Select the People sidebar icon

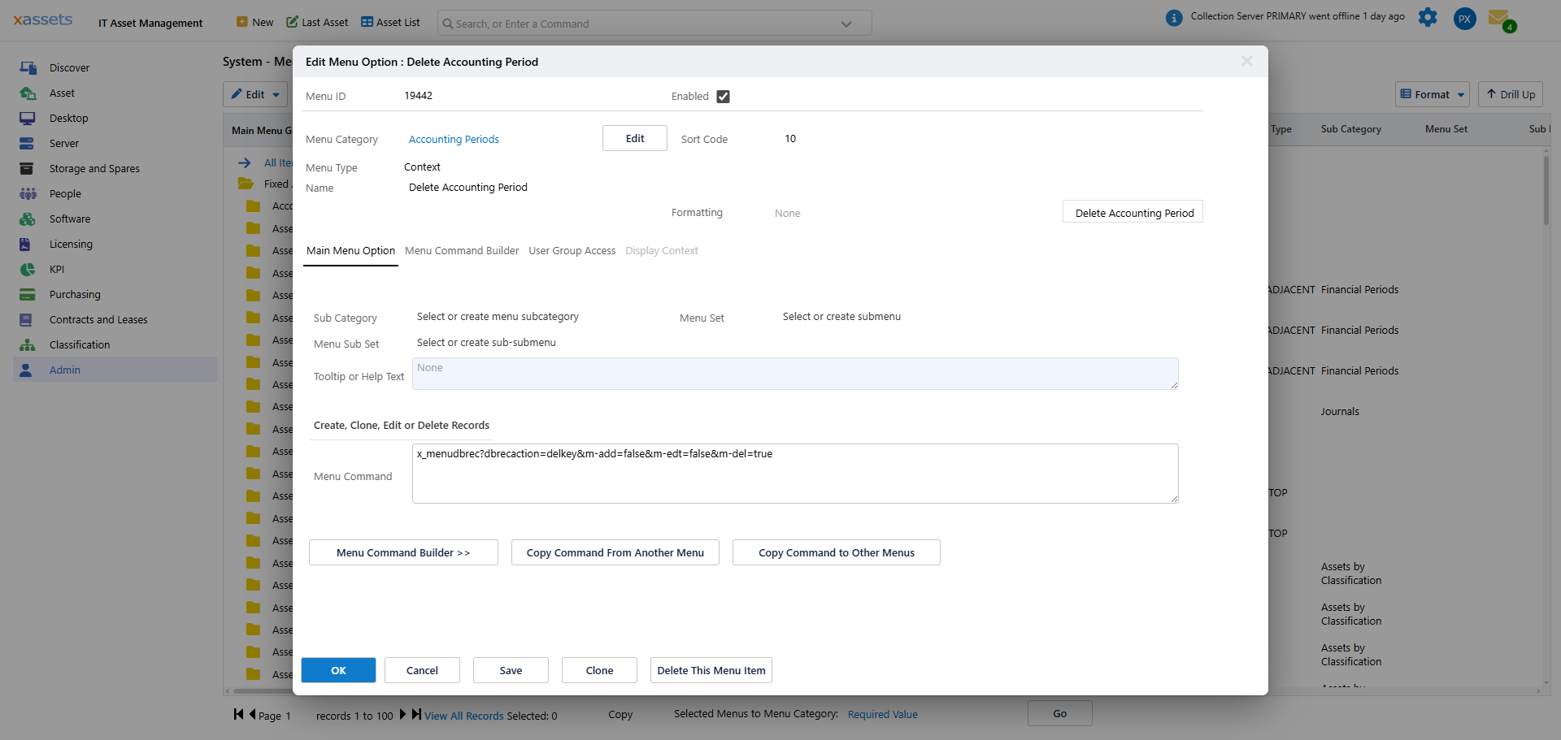[28, 193]
